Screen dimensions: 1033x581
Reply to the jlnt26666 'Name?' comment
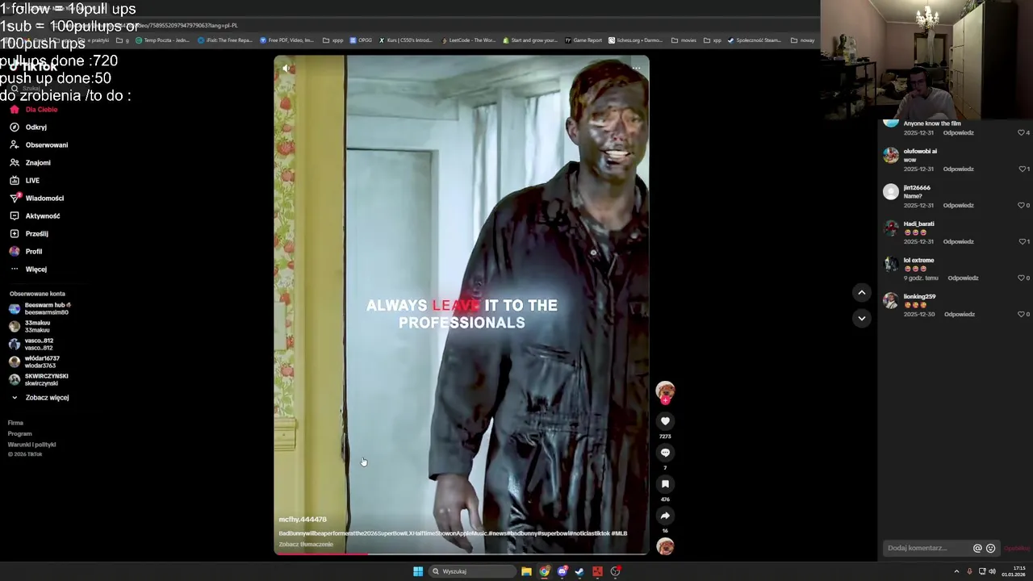958,205
